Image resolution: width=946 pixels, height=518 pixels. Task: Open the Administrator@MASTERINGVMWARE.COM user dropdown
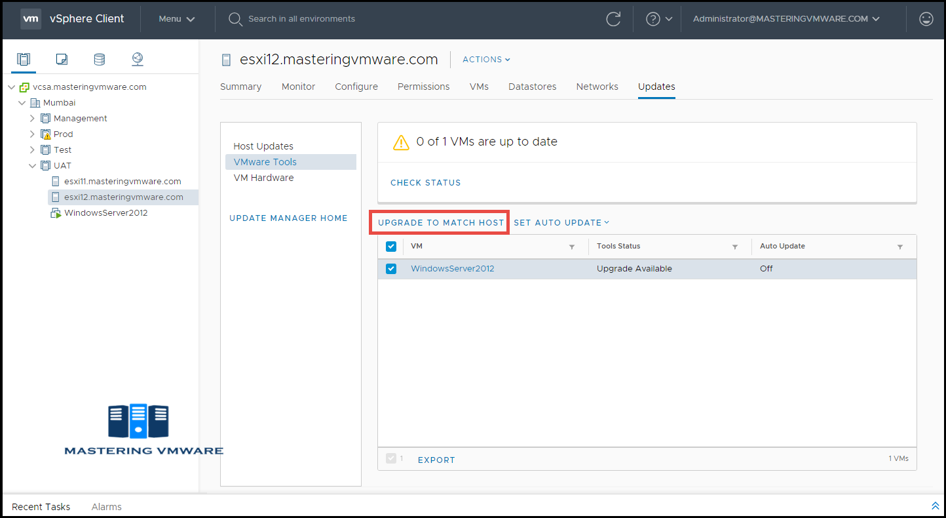785,19
